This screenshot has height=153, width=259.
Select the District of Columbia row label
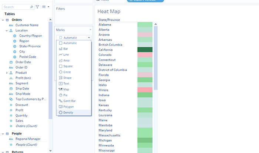point(112,70)
